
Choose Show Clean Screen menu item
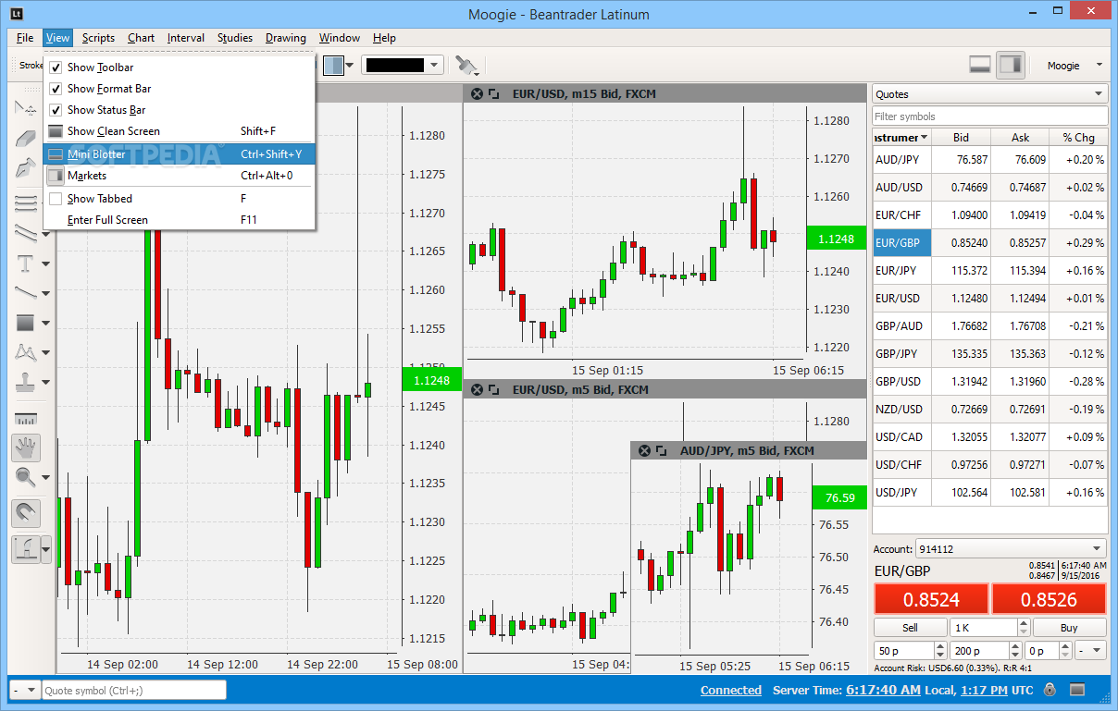[x=180, y=131]
